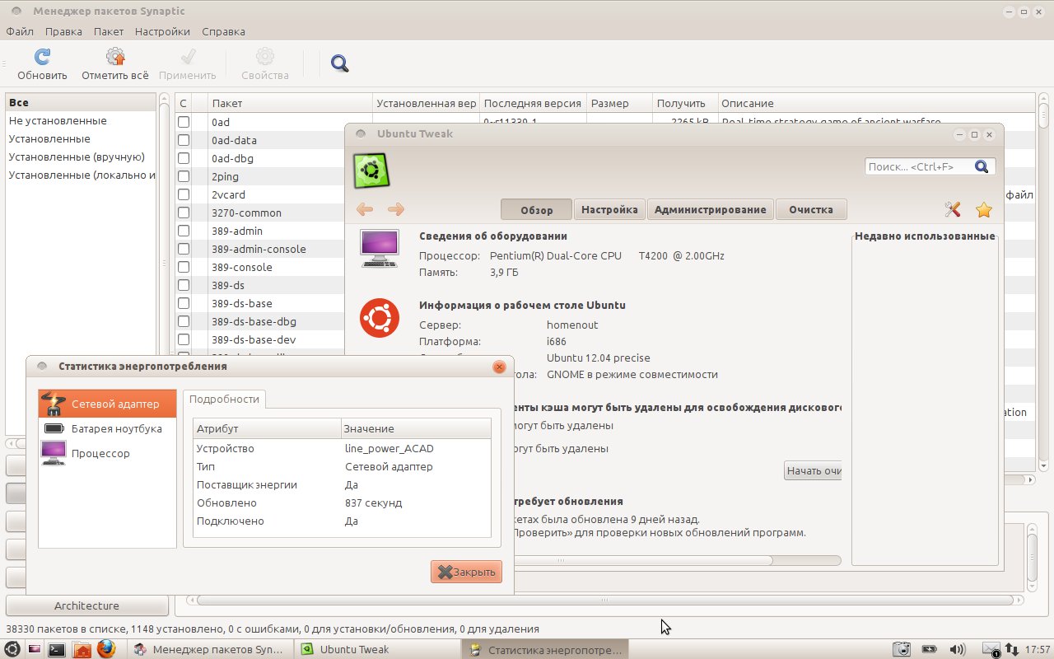Click the red Ubuntu logo icon
Image resolution: width=1054 pixels, height=659 pixels.
(380, 318)
